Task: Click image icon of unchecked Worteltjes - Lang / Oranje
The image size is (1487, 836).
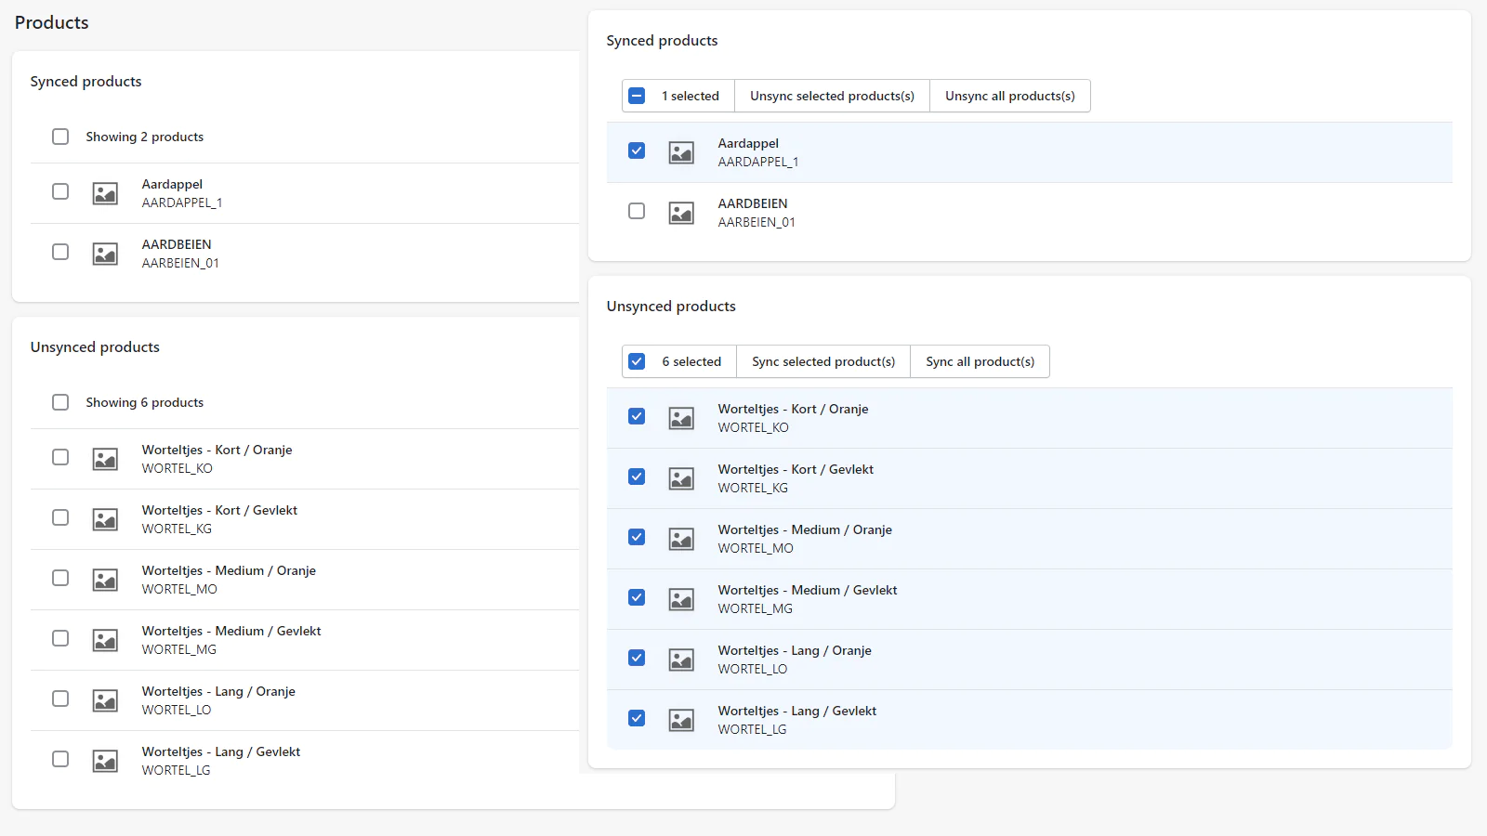Action: tap(105, 700)
